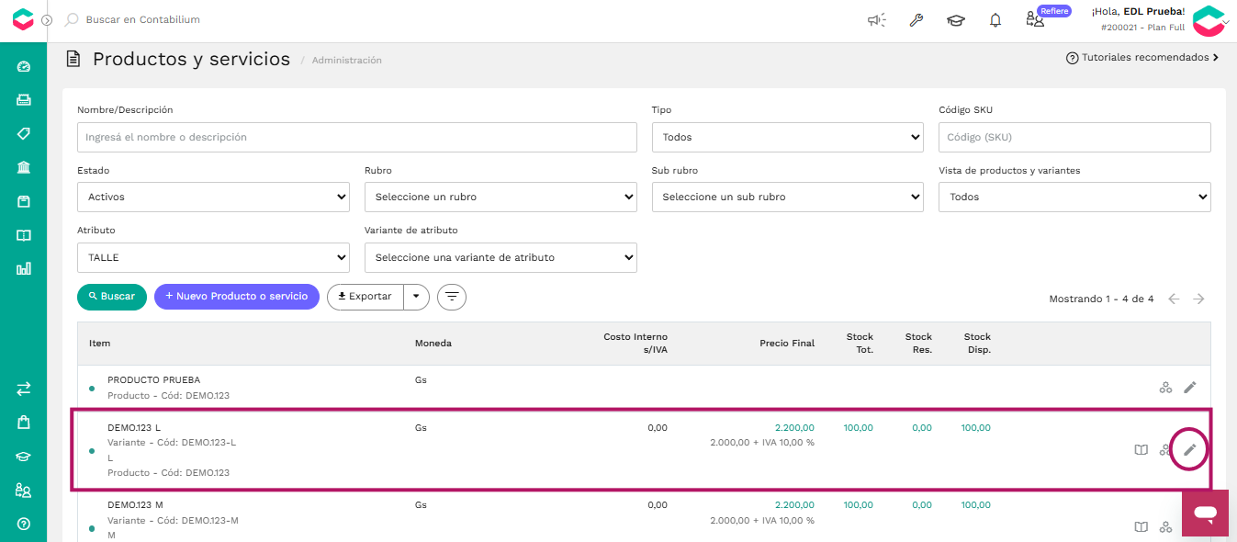
Task: Open the dashboard gauge icon in sidebar
Action: click(x=24, y=66)
